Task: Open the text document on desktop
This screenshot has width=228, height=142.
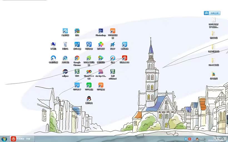Action: point(213,20)
